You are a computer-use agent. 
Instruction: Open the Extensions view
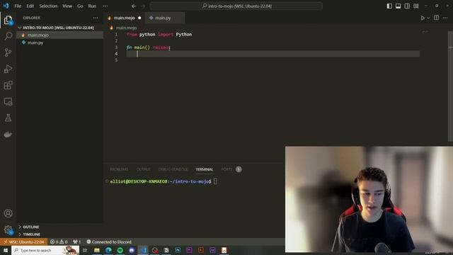pyautogui.click(x=8, y=85)
